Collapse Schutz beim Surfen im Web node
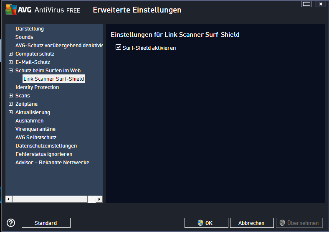Image resolution: width=329 pixels, height=232 pixels. [x=10, y=70]
